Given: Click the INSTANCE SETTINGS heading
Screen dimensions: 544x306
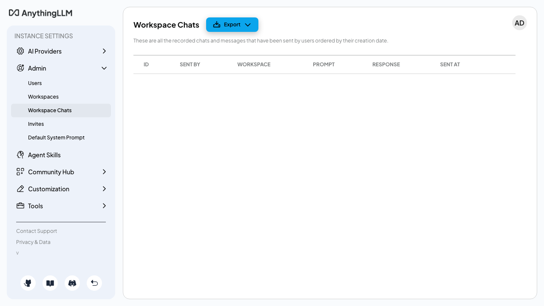Looking at the screenshot, I should coord(44,36).
